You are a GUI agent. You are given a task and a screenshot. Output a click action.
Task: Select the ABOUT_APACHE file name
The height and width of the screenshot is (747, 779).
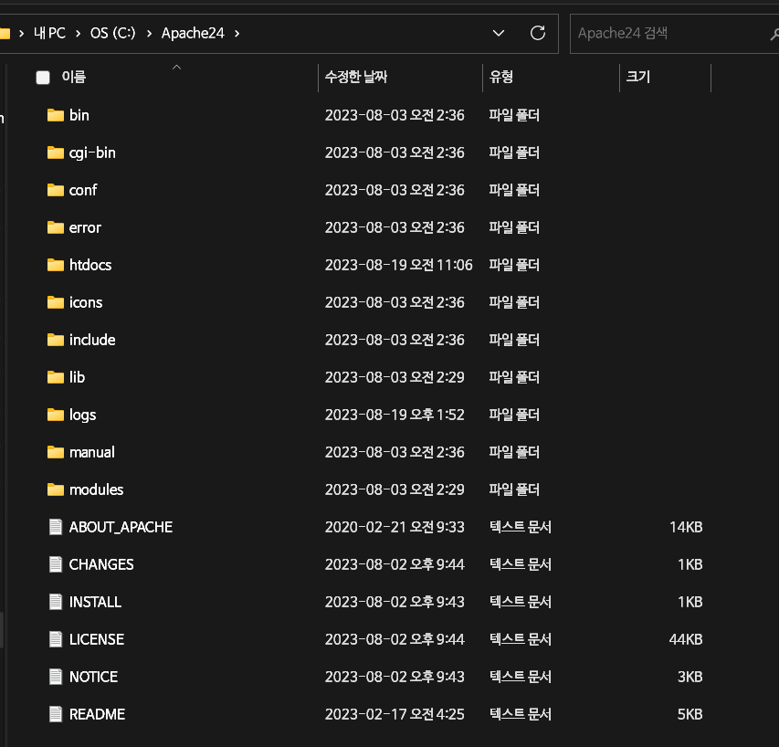(121, 527)
